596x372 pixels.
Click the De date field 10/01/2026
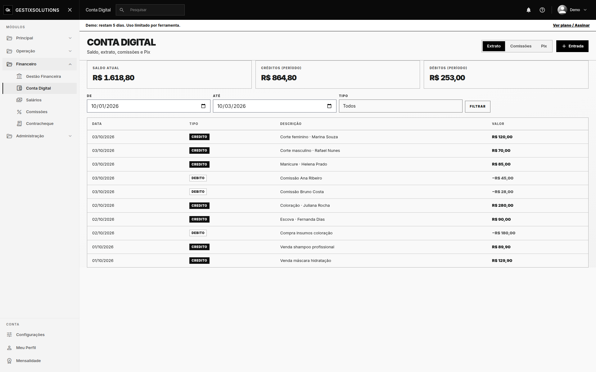pyautogui.click(x=148, y=106)
